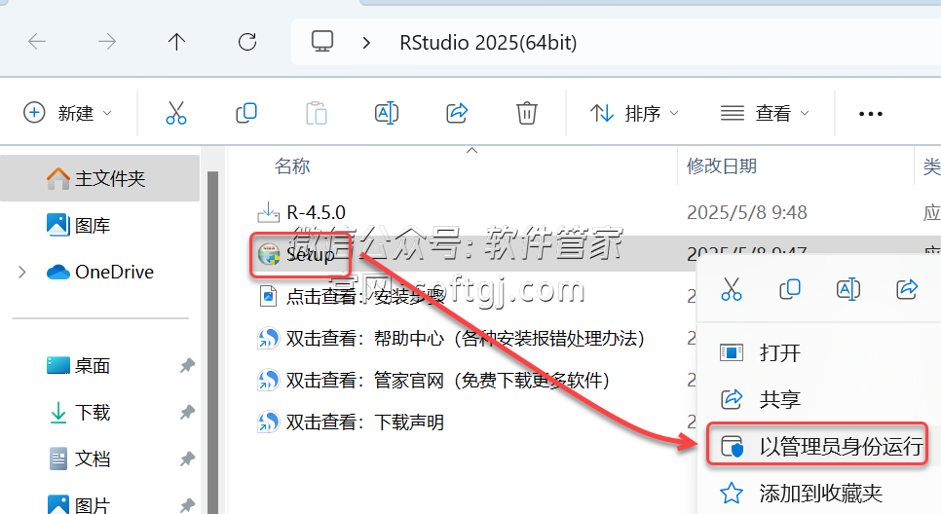Click the Paste clipboard icon in toolbar
The width and height of the screenshot is (941, 514).
(317, 113)
